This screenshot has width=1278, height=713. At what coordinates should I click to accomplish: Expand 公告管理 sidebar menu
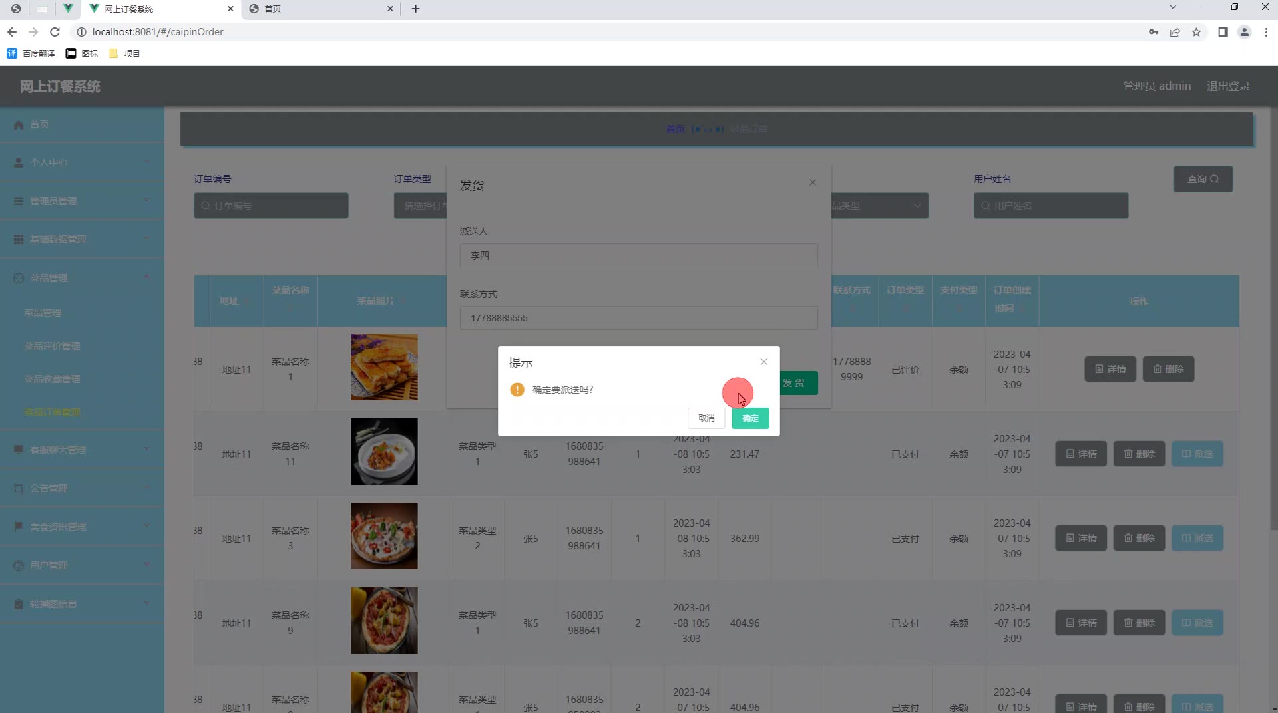[82, 488]
